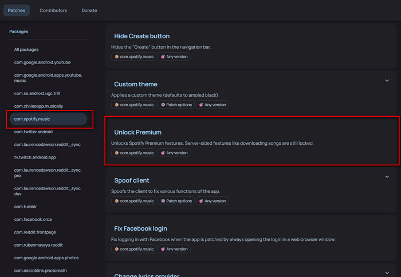Click package icon in Hide Create button chip

117,57
